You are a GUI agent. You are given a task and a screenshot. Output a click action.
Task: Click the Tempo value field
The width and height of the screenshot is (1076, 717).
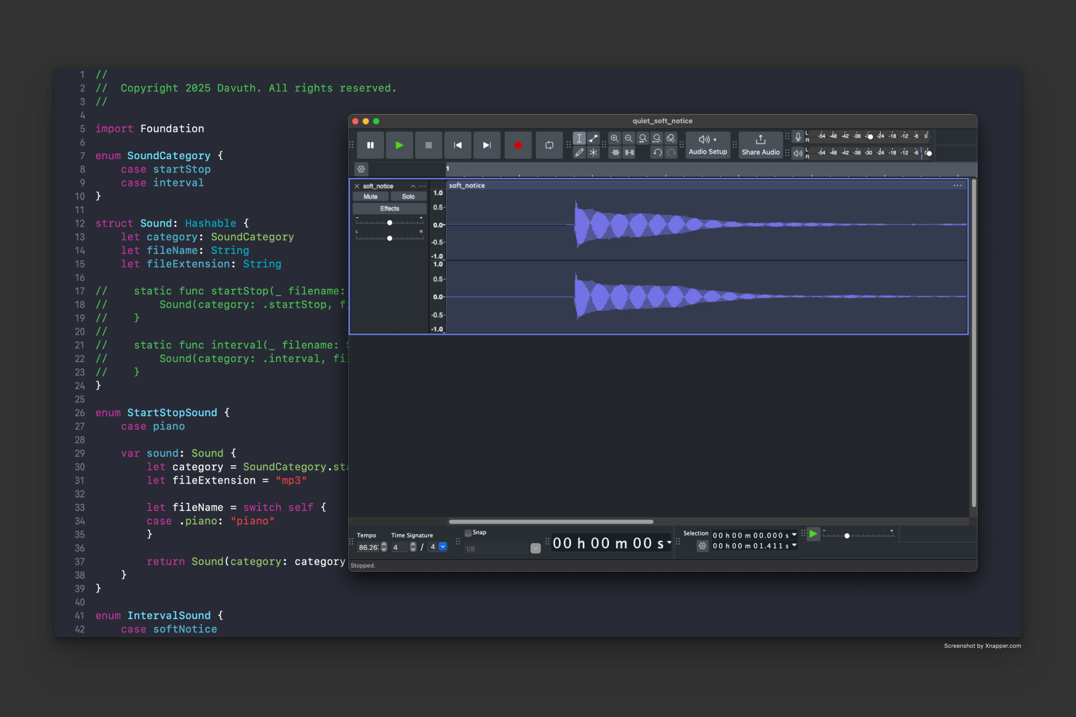point(369,548)
